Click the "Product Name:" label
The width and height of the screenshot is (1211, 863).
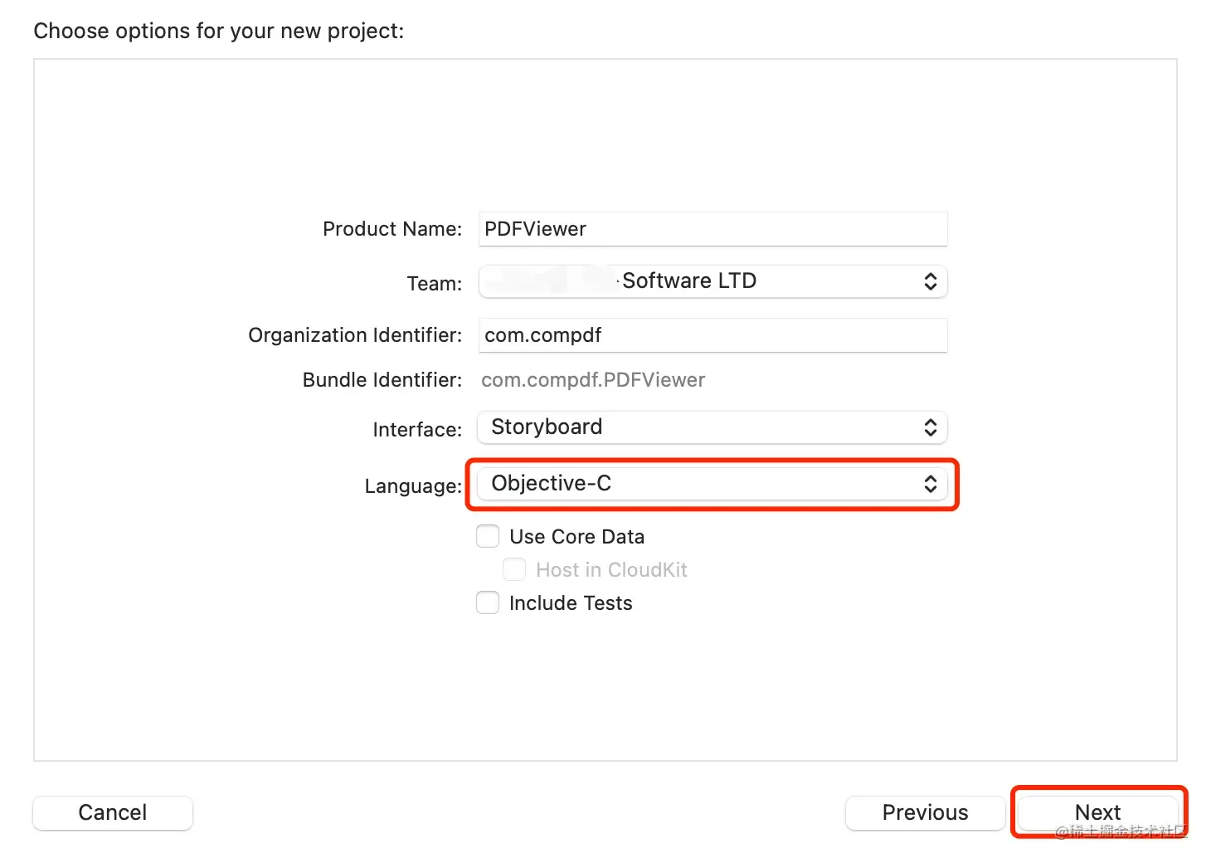[x=392, y=229]
